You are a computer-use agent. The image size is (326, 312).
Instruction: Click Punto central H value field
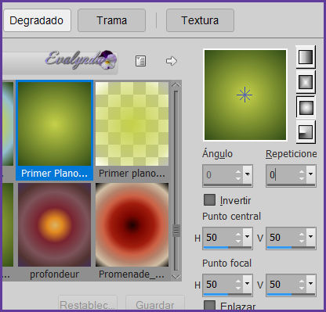pyautogui.click(x=219, y=238)
